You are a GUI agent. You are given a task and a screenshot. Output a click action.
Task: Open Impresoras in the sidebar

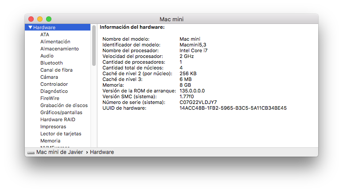point(53,127)
